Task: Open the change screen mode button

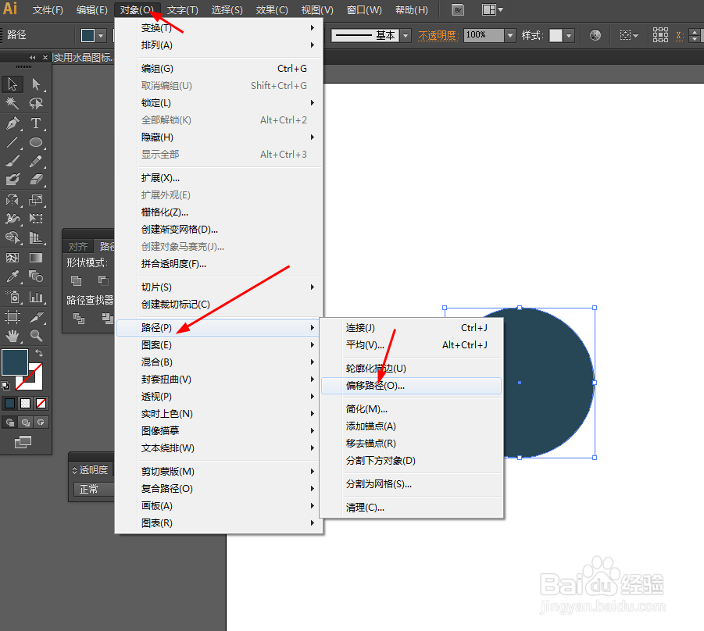Action: 23,442
